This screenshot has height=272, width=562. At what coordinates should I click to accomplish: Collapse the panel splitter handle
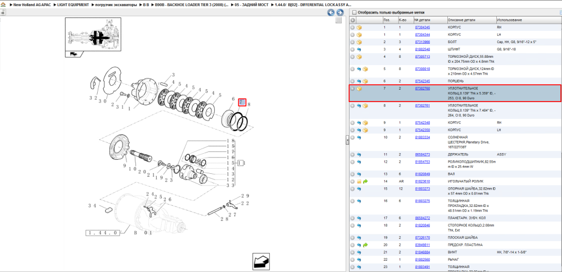click(x=347, y=140)
